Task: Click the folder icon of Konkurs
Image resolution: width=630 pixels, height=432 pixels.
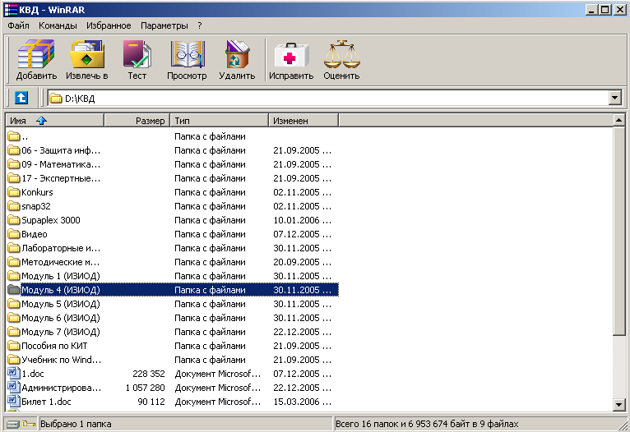Action: point(14,192)
